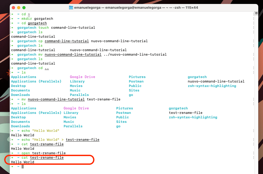
Task: Click 'Documents' in the listing with test-rename-file
Action: point(21,122)
